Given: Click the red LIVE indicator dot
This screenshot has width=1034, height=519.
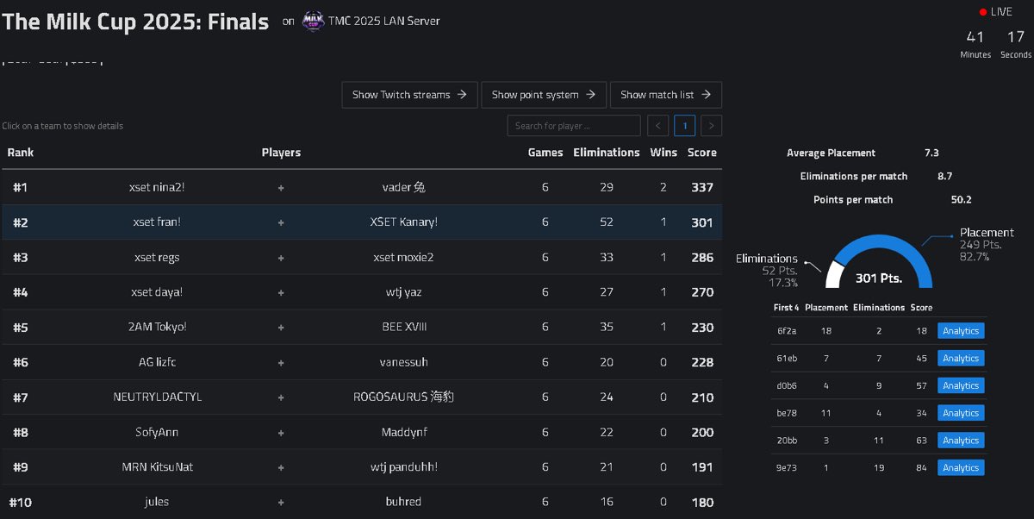Looking at the screenshot, I should click(x=983, y=12).
